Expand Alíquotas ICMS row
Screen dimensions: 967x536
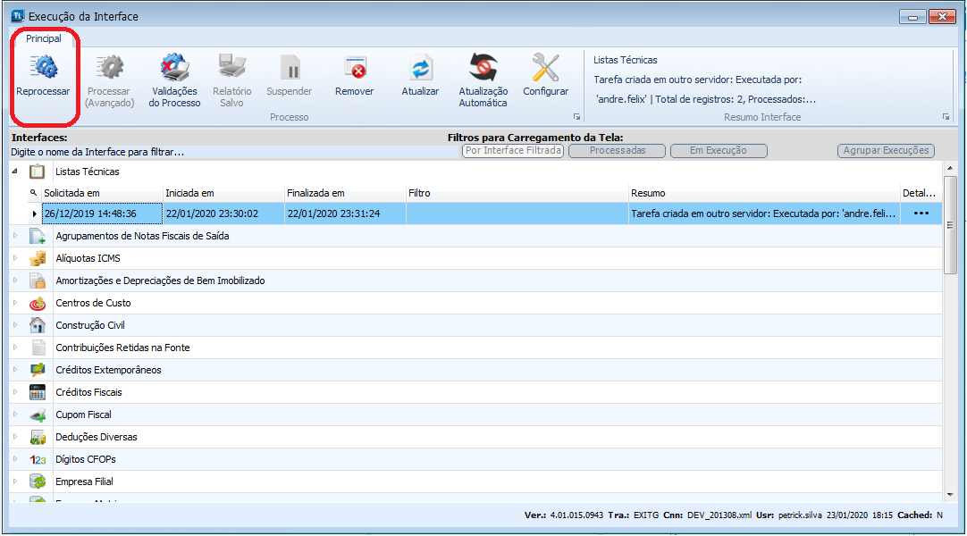click(x=15, y=259)
